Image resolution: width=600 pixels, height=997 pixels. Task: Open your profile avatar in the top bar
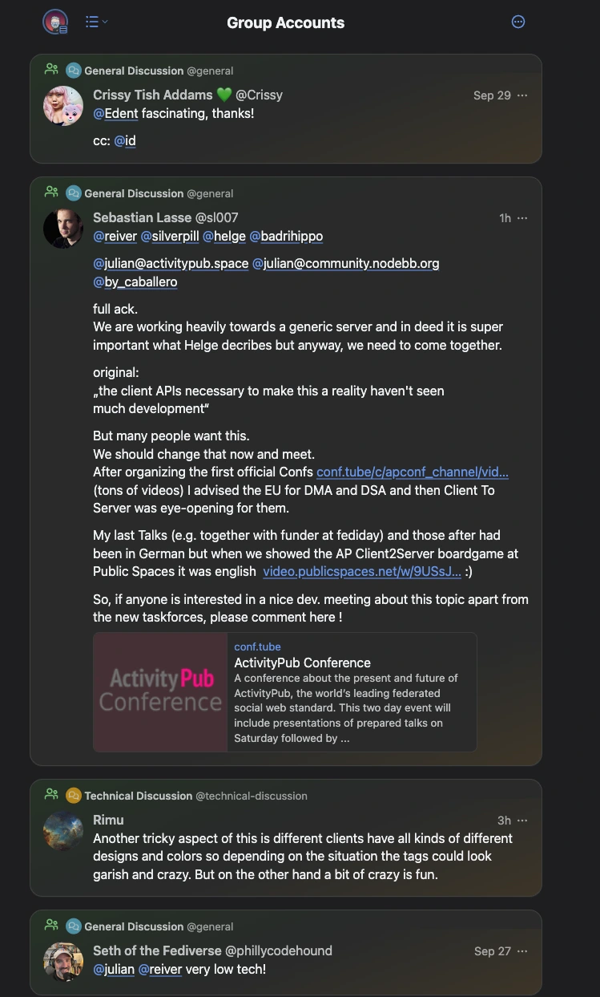coord(54,22)
